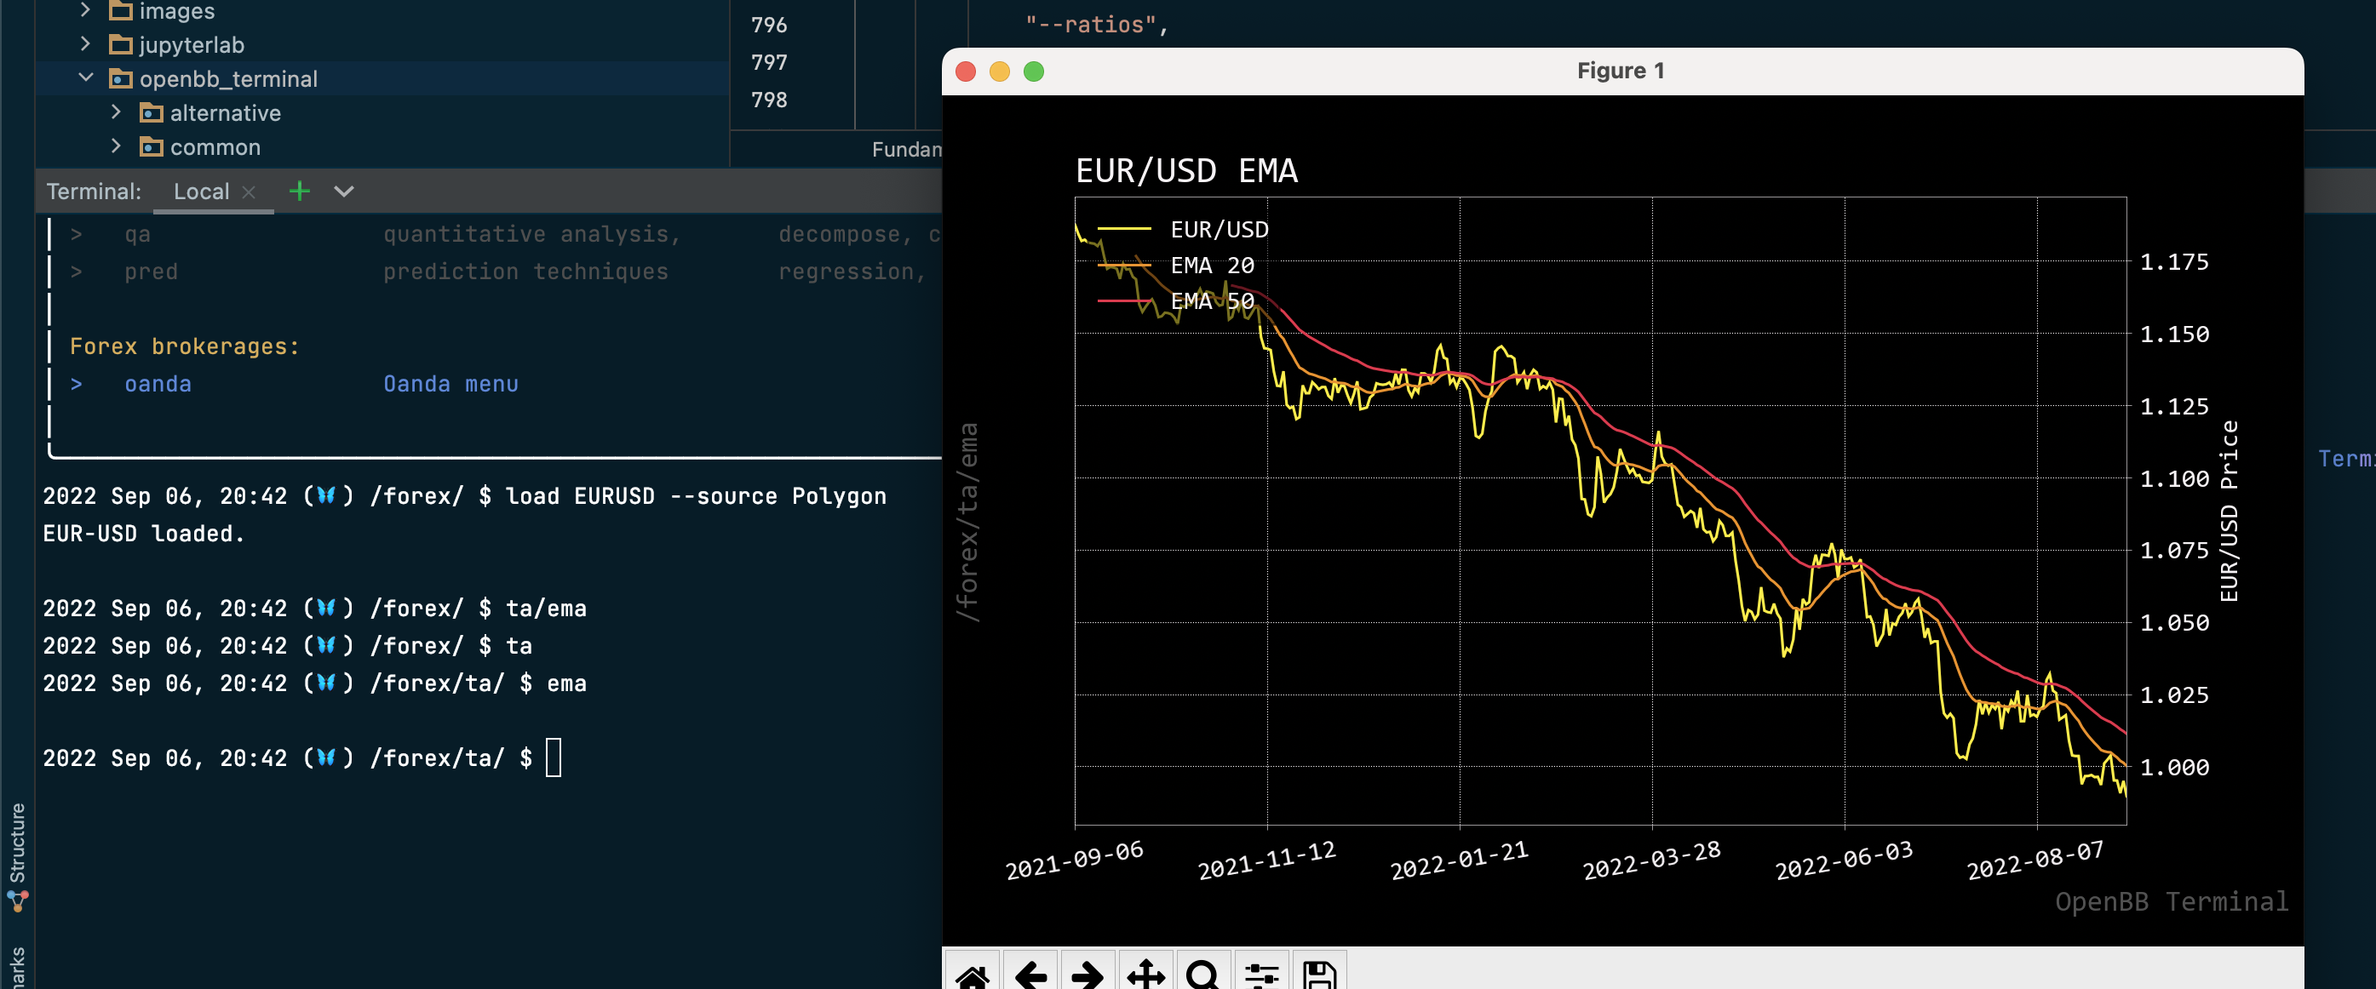Select the Local terminal tab
This screenshot has height=989, width=2376.
(200, 191)
